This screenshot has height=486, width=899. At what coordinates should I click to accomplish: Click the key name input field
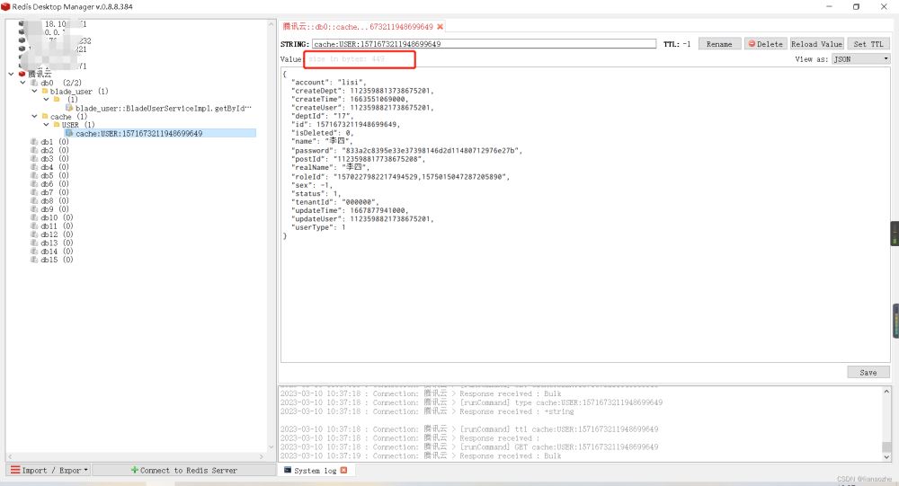coord(483,44)
